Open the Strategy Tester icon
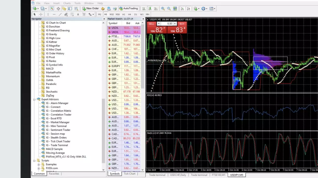The image size is (318, 178). pos(76,8)
